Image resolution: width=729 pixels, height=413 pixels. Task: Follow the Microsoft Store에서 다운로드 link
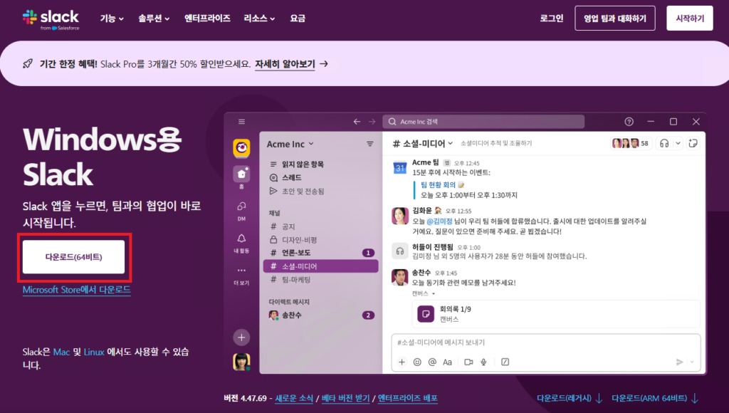click(76, 290)
